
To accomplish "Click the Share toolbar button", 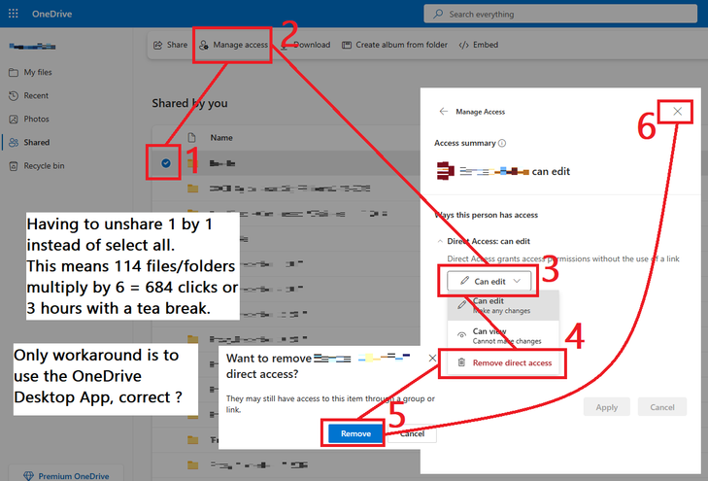I will pyautogui.click(x=170, y=45).
